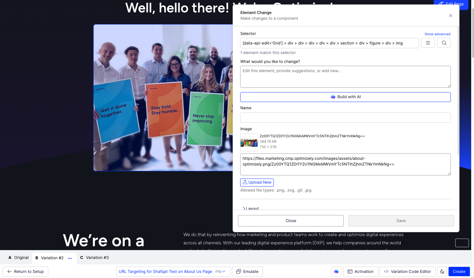Focus the 'What would you like to change' textbox
Viewport: 474px width, 278px height.
[345, 77]
